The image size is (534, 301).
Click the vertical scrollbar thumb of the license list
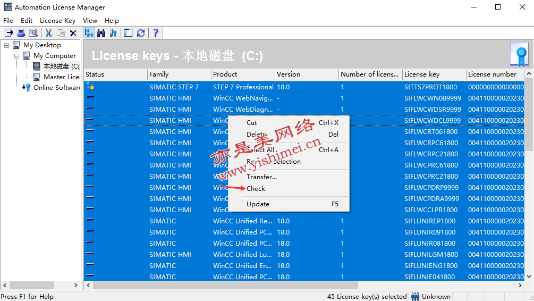[529, 114]
